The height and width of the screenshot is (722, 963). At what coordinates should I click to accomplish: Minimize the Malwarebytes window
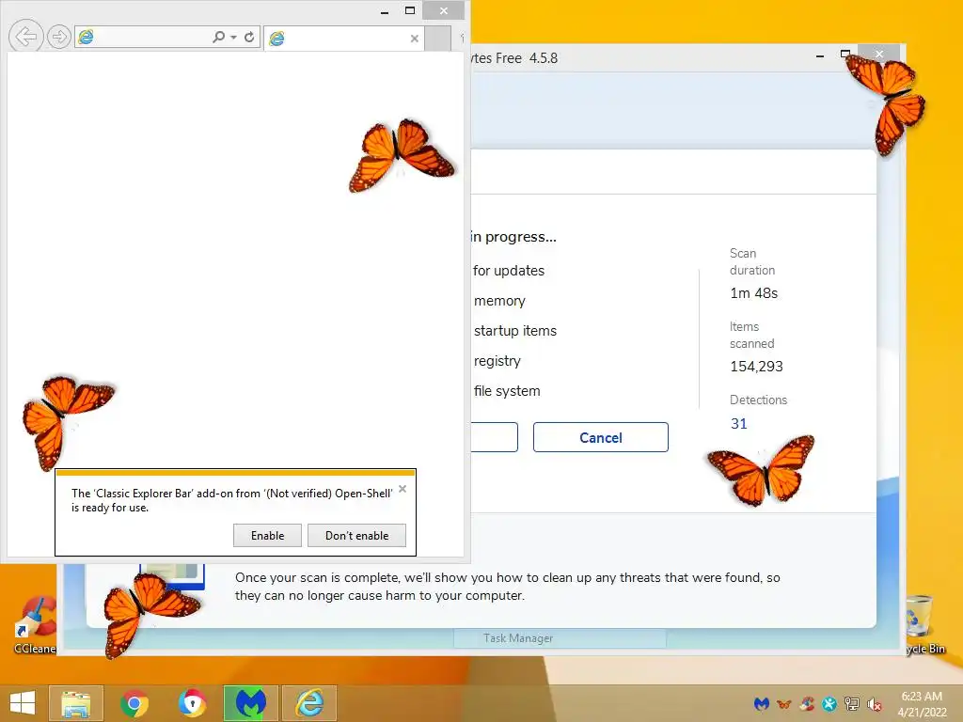(819, 55)
